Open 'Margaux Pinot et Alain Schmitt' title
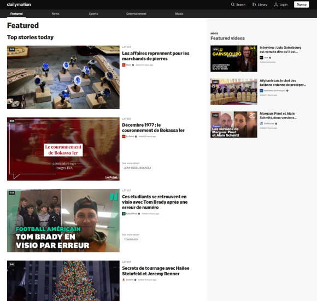 point(278,116)
